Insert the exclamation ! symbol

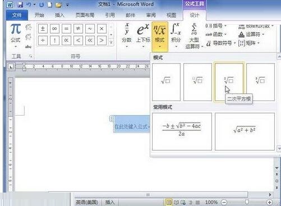54,40
